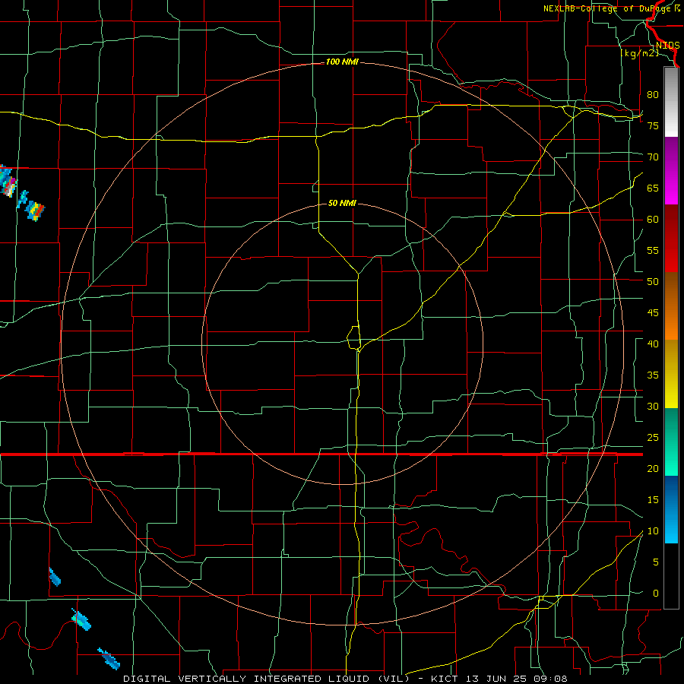The height and width of the screenshot is (684, 684).
Task: Click the 25 value on the VIL scale
Action: click(x=653, y=438)
